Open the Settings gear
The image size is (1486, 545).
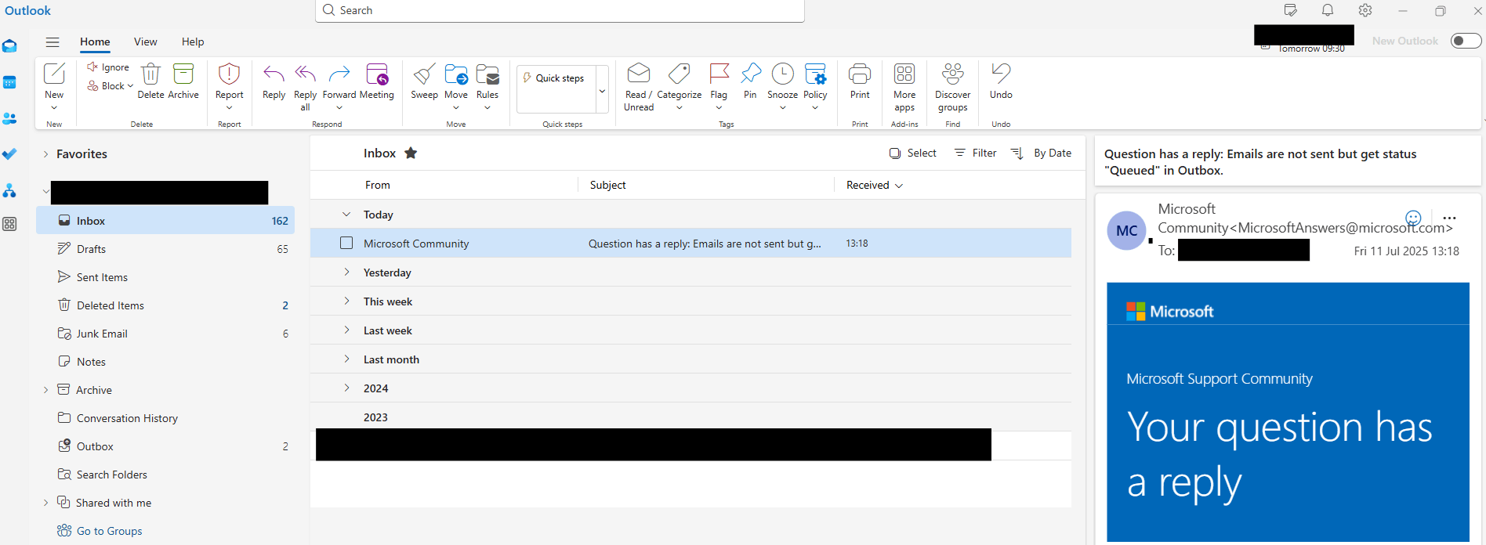1365,10
